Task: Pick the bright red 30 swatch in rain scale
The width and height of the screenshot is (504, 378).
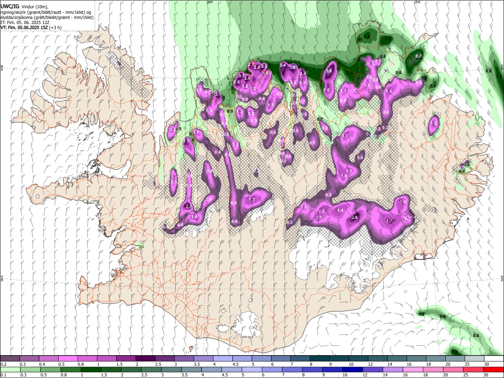Action: coord(494,369)
